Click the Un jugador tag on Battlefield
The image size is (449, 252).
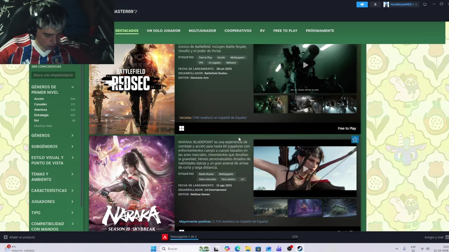tap(215, 63)
